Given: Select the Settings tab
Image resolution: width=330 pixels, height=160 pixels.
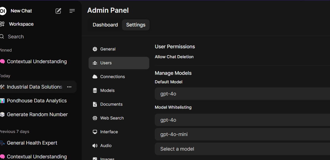Looking at the screenshot, I should (135, 25).
